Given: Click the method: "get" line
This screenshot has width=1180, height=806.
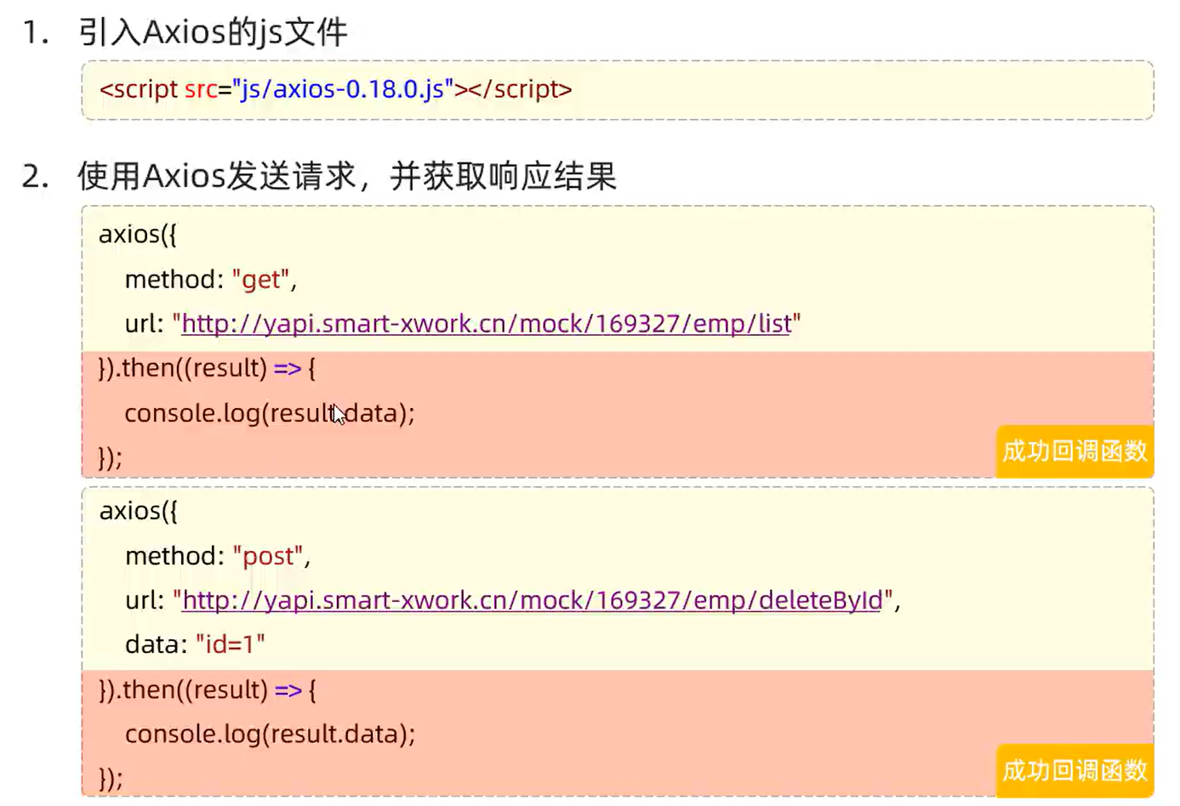Looking at the screenshot, I should [x=211, y=280].
